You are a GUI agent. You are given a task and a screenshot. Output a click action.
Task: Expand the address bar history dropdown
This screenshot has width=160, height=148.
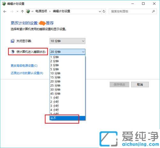point(100,11)
